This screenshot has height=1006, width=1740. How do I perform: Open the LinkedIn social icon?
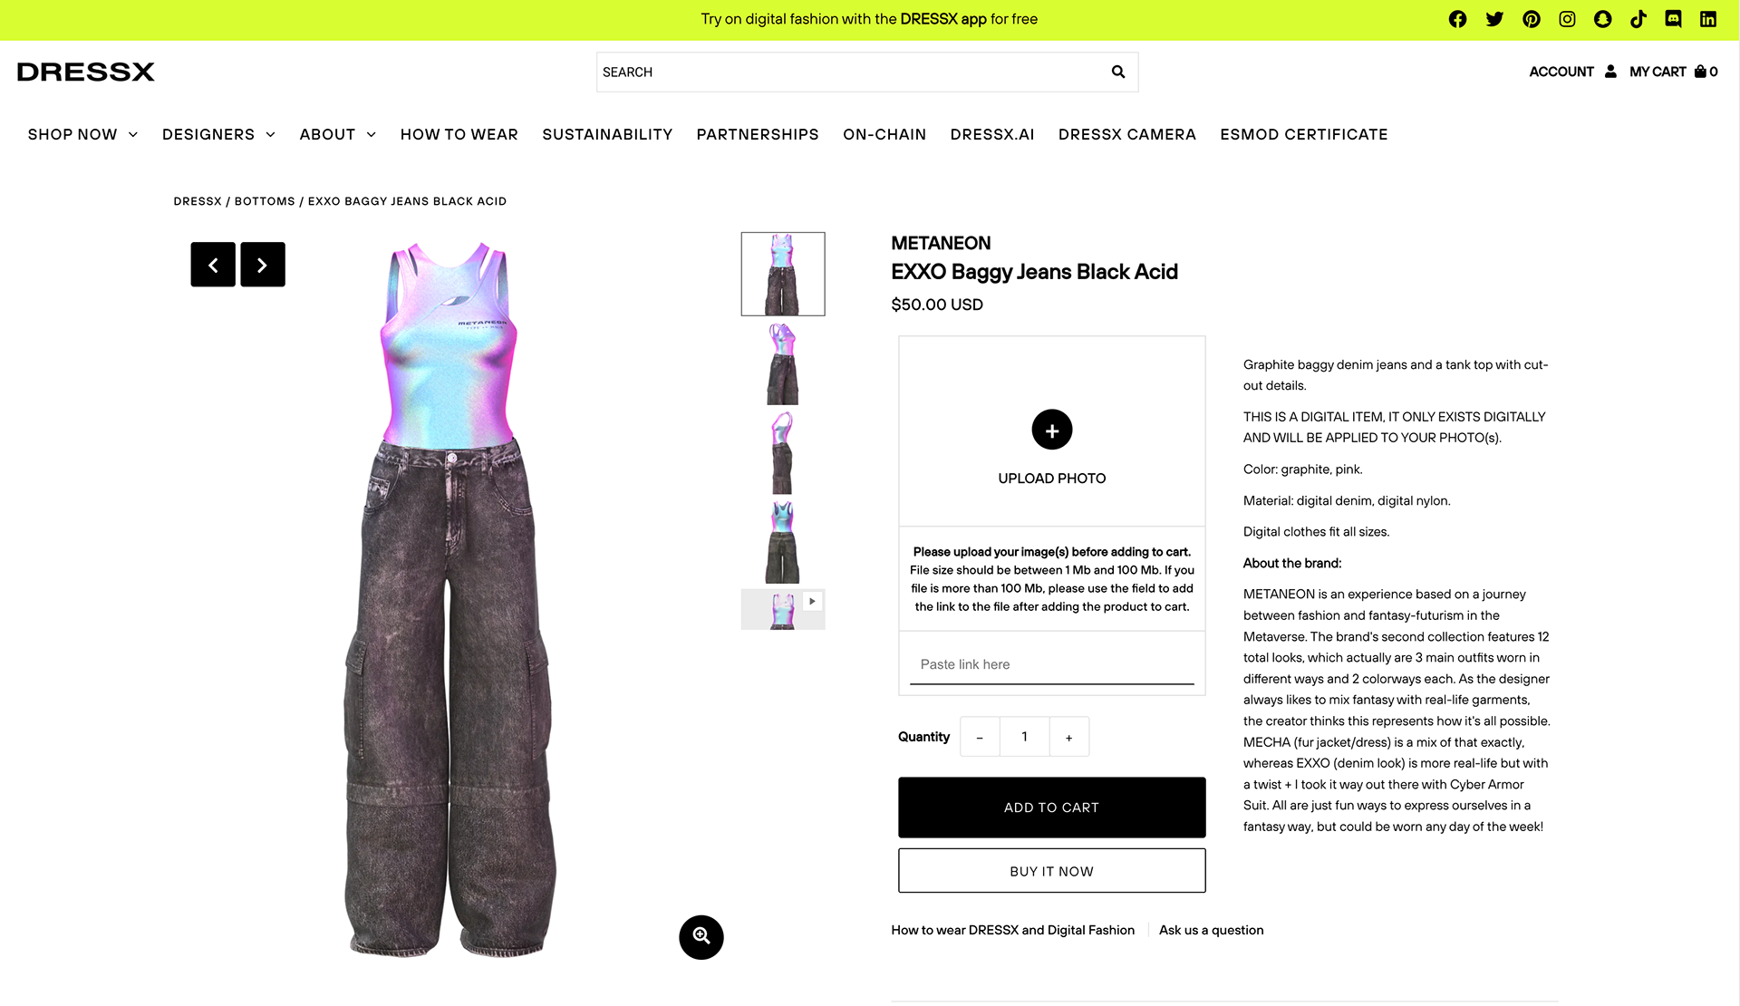click(1708, 19)
